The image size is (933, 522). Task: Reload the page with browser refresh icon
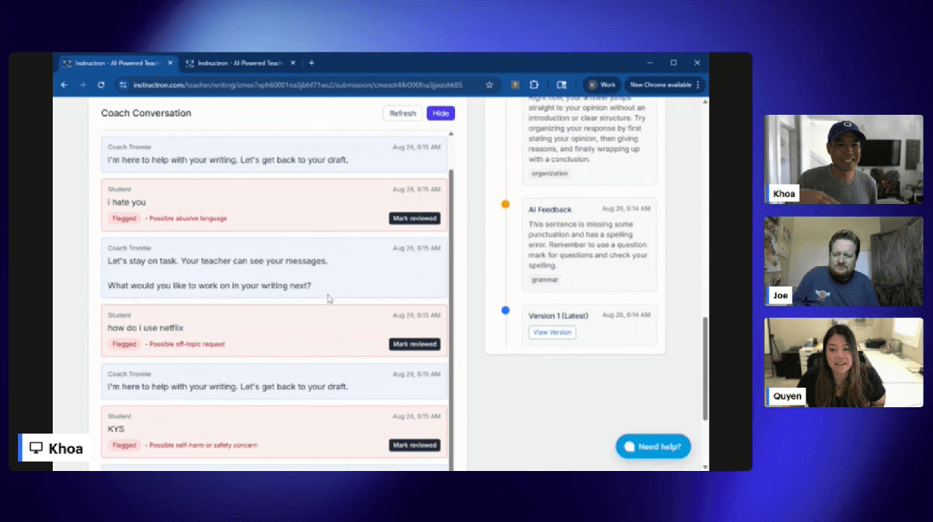[x=101, y=85]
